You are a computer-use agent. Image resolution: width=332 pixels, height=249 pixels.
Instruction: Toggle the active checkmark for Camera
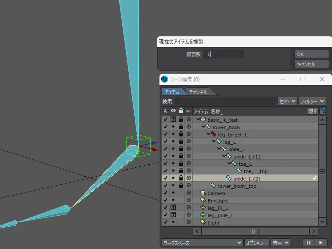click(x=165, y=193)
